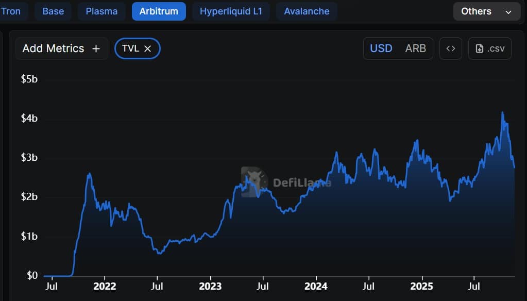Image resolution: width=527 pixels, height=301 pixels.
Task: Download chart data as .csv
Action: point(490,48)
